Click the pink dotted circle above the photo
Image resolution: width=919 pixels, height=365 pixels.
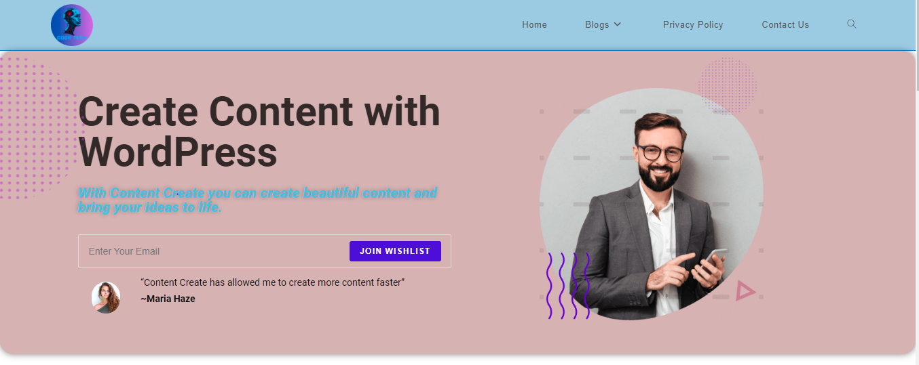[x=727, y=86]
